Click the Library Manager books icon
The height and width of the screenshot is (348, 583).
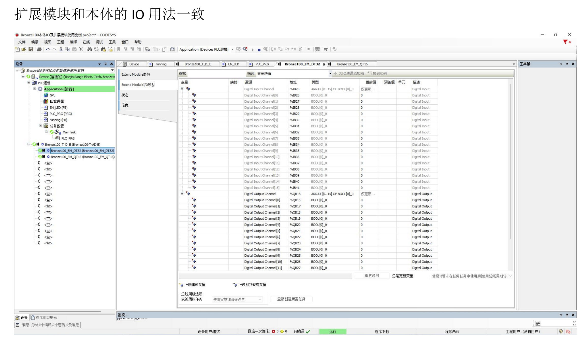click(x=46, y=101)
